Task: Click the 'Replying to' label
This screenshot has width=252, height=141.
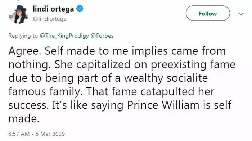Action: [x=23, y=36]
